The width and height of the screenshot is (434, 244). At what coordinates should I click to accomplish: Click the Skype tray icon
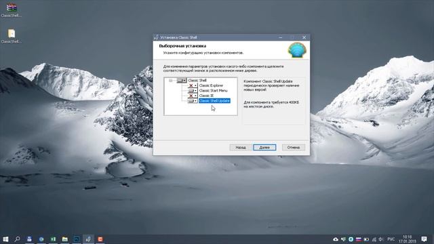point(351,239)
